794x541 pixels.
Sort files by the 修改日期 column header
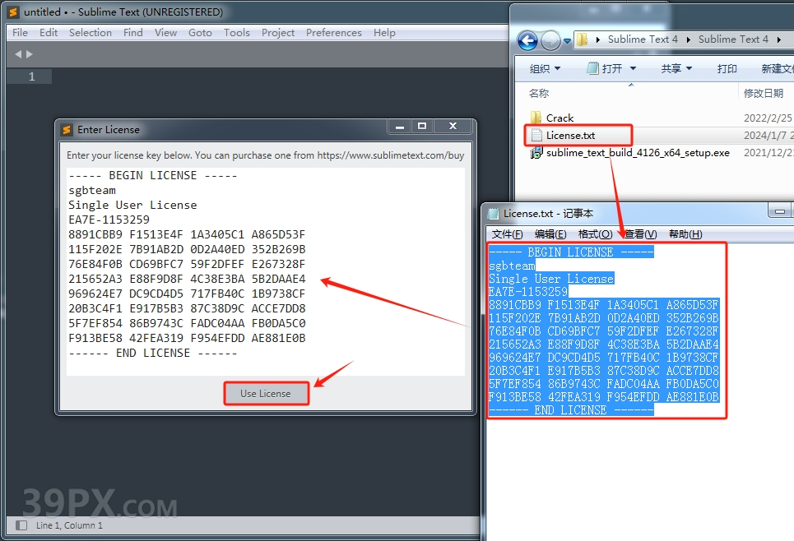[763, 93]
